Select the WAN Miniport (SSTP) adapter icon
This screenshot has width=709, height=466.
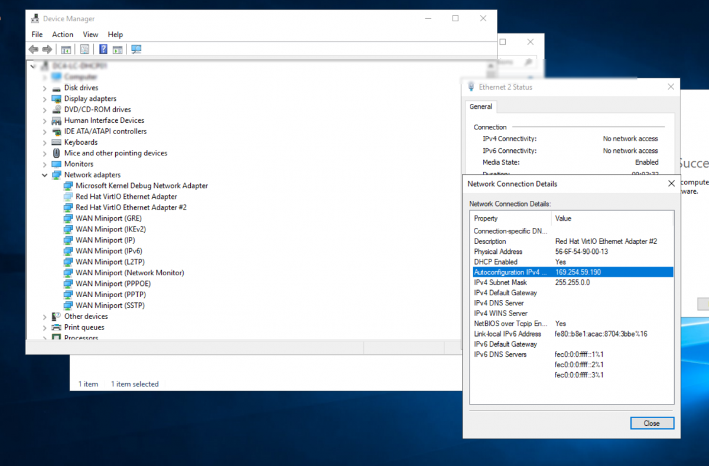[69, 305]
